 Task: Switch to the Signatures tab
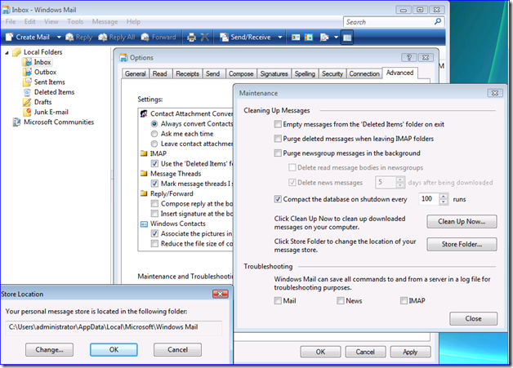(274, 74)
